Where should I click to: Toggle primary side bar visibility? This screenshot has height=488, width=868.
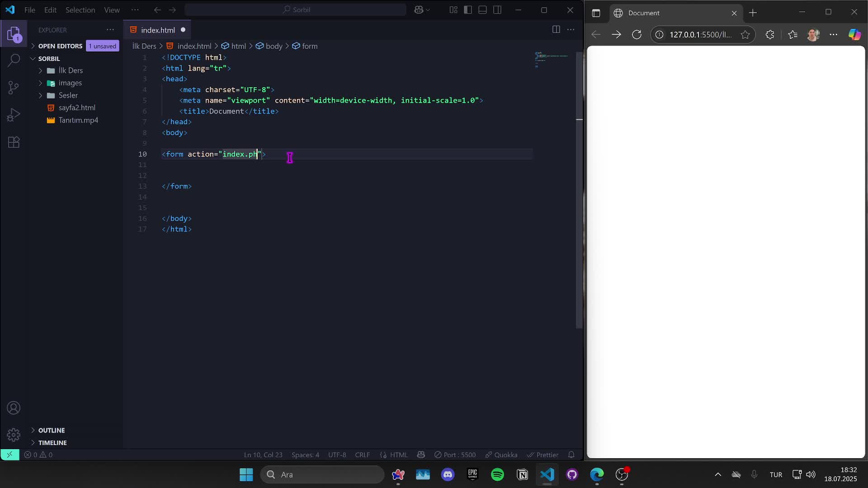pyautogui.click(x=468, y=10)
